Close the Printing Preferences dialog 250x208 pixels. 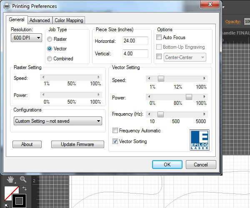[210, 4]
